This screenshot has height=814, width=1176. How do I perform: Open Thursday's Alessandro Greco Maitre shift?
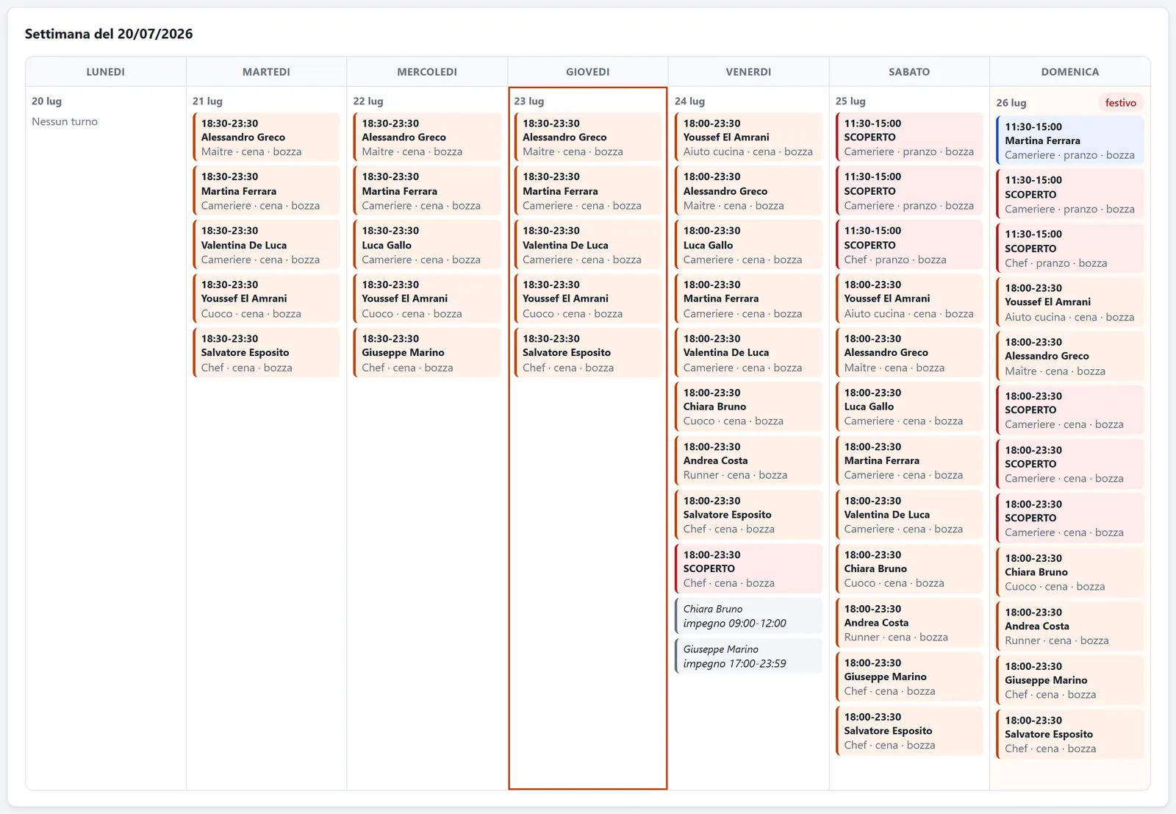(588, 138)
